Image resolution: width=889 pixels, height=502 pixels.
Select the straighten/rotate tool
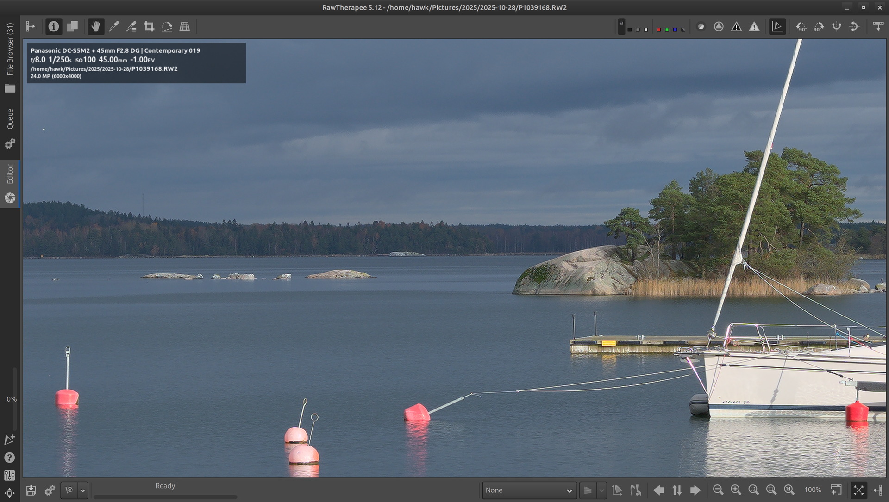click(167, 26)
